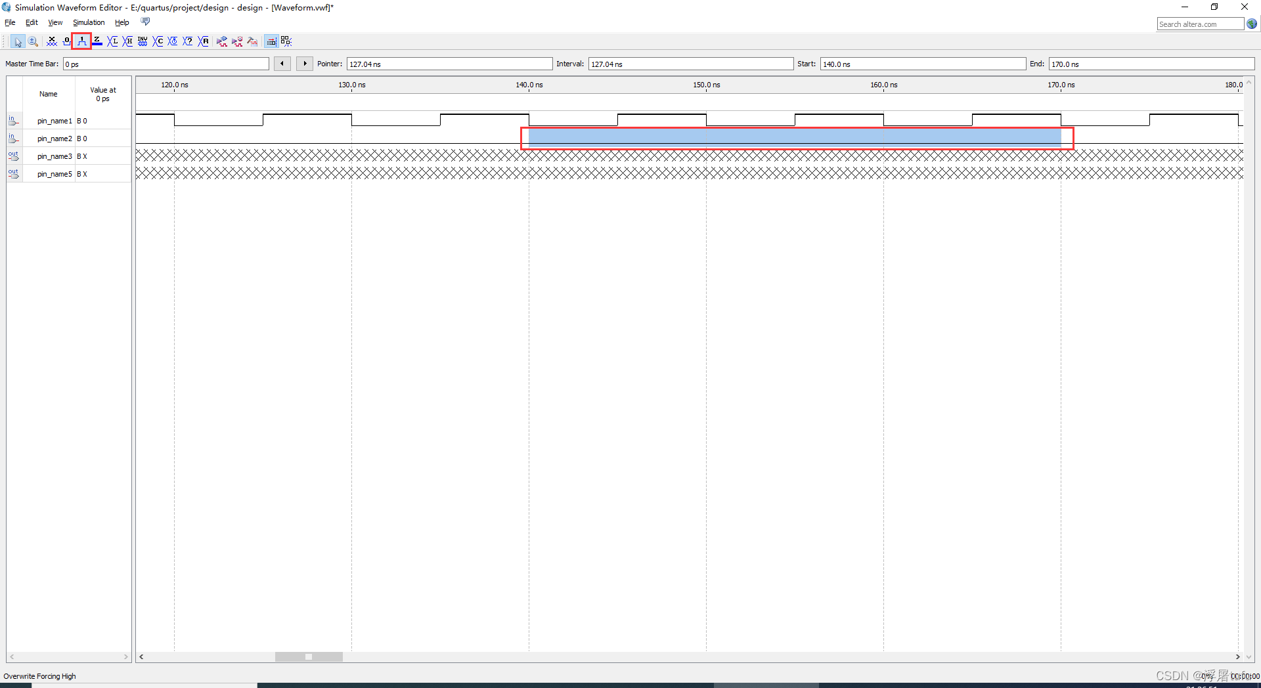Viewport: 1261px width, 688px height.
Task: Generate ModelSim Testbench and Script icon
Action: point(252,41)
